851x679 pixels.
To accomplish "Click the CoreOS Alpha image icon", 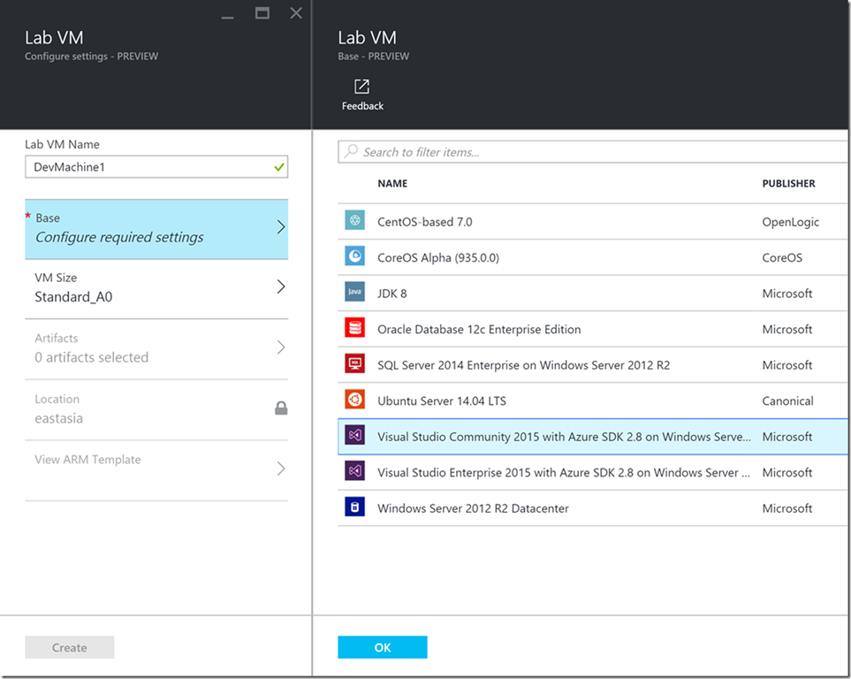I will (x=354, y=256).
